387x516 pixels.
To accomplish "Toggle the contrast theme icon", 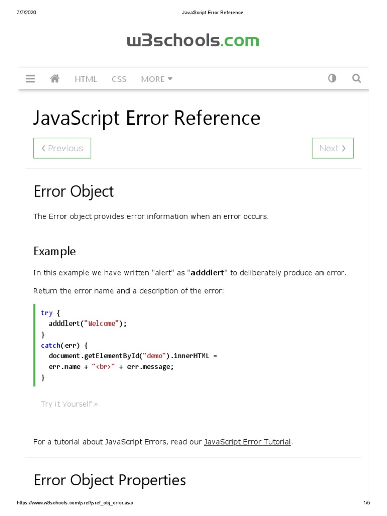I will pos(332,79).
